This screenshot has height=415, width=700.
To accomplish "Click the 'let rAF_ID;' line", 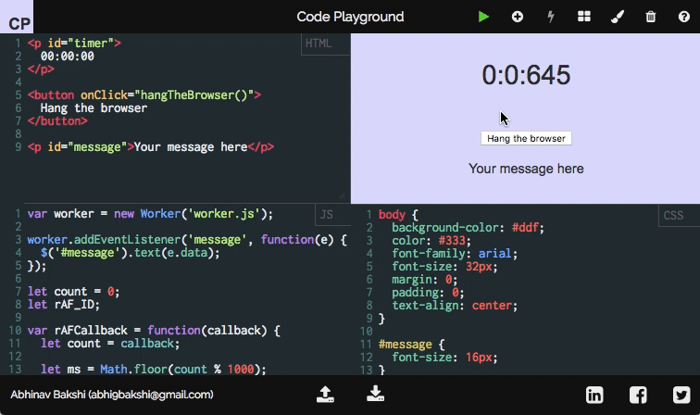I will pyautogui.click(x=63, y=305).
